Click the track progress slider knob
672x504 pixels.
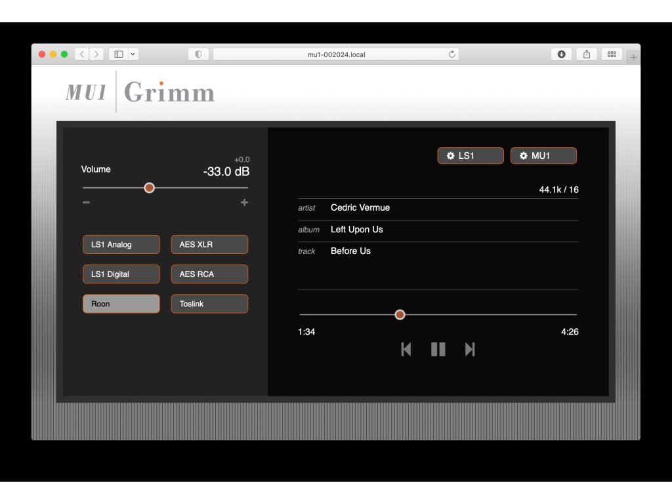pyautogui.click(x=400, y=314)
